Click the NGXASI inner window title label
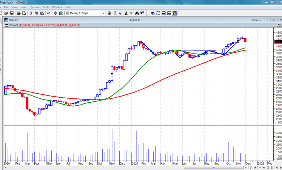The width and height of the screenshot is (282, 170). click(13, 20)
